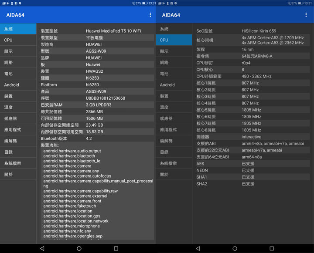314x253 pixels.
Task: Select storage total value 23.49 GB
Action: (x=95, y=125)
